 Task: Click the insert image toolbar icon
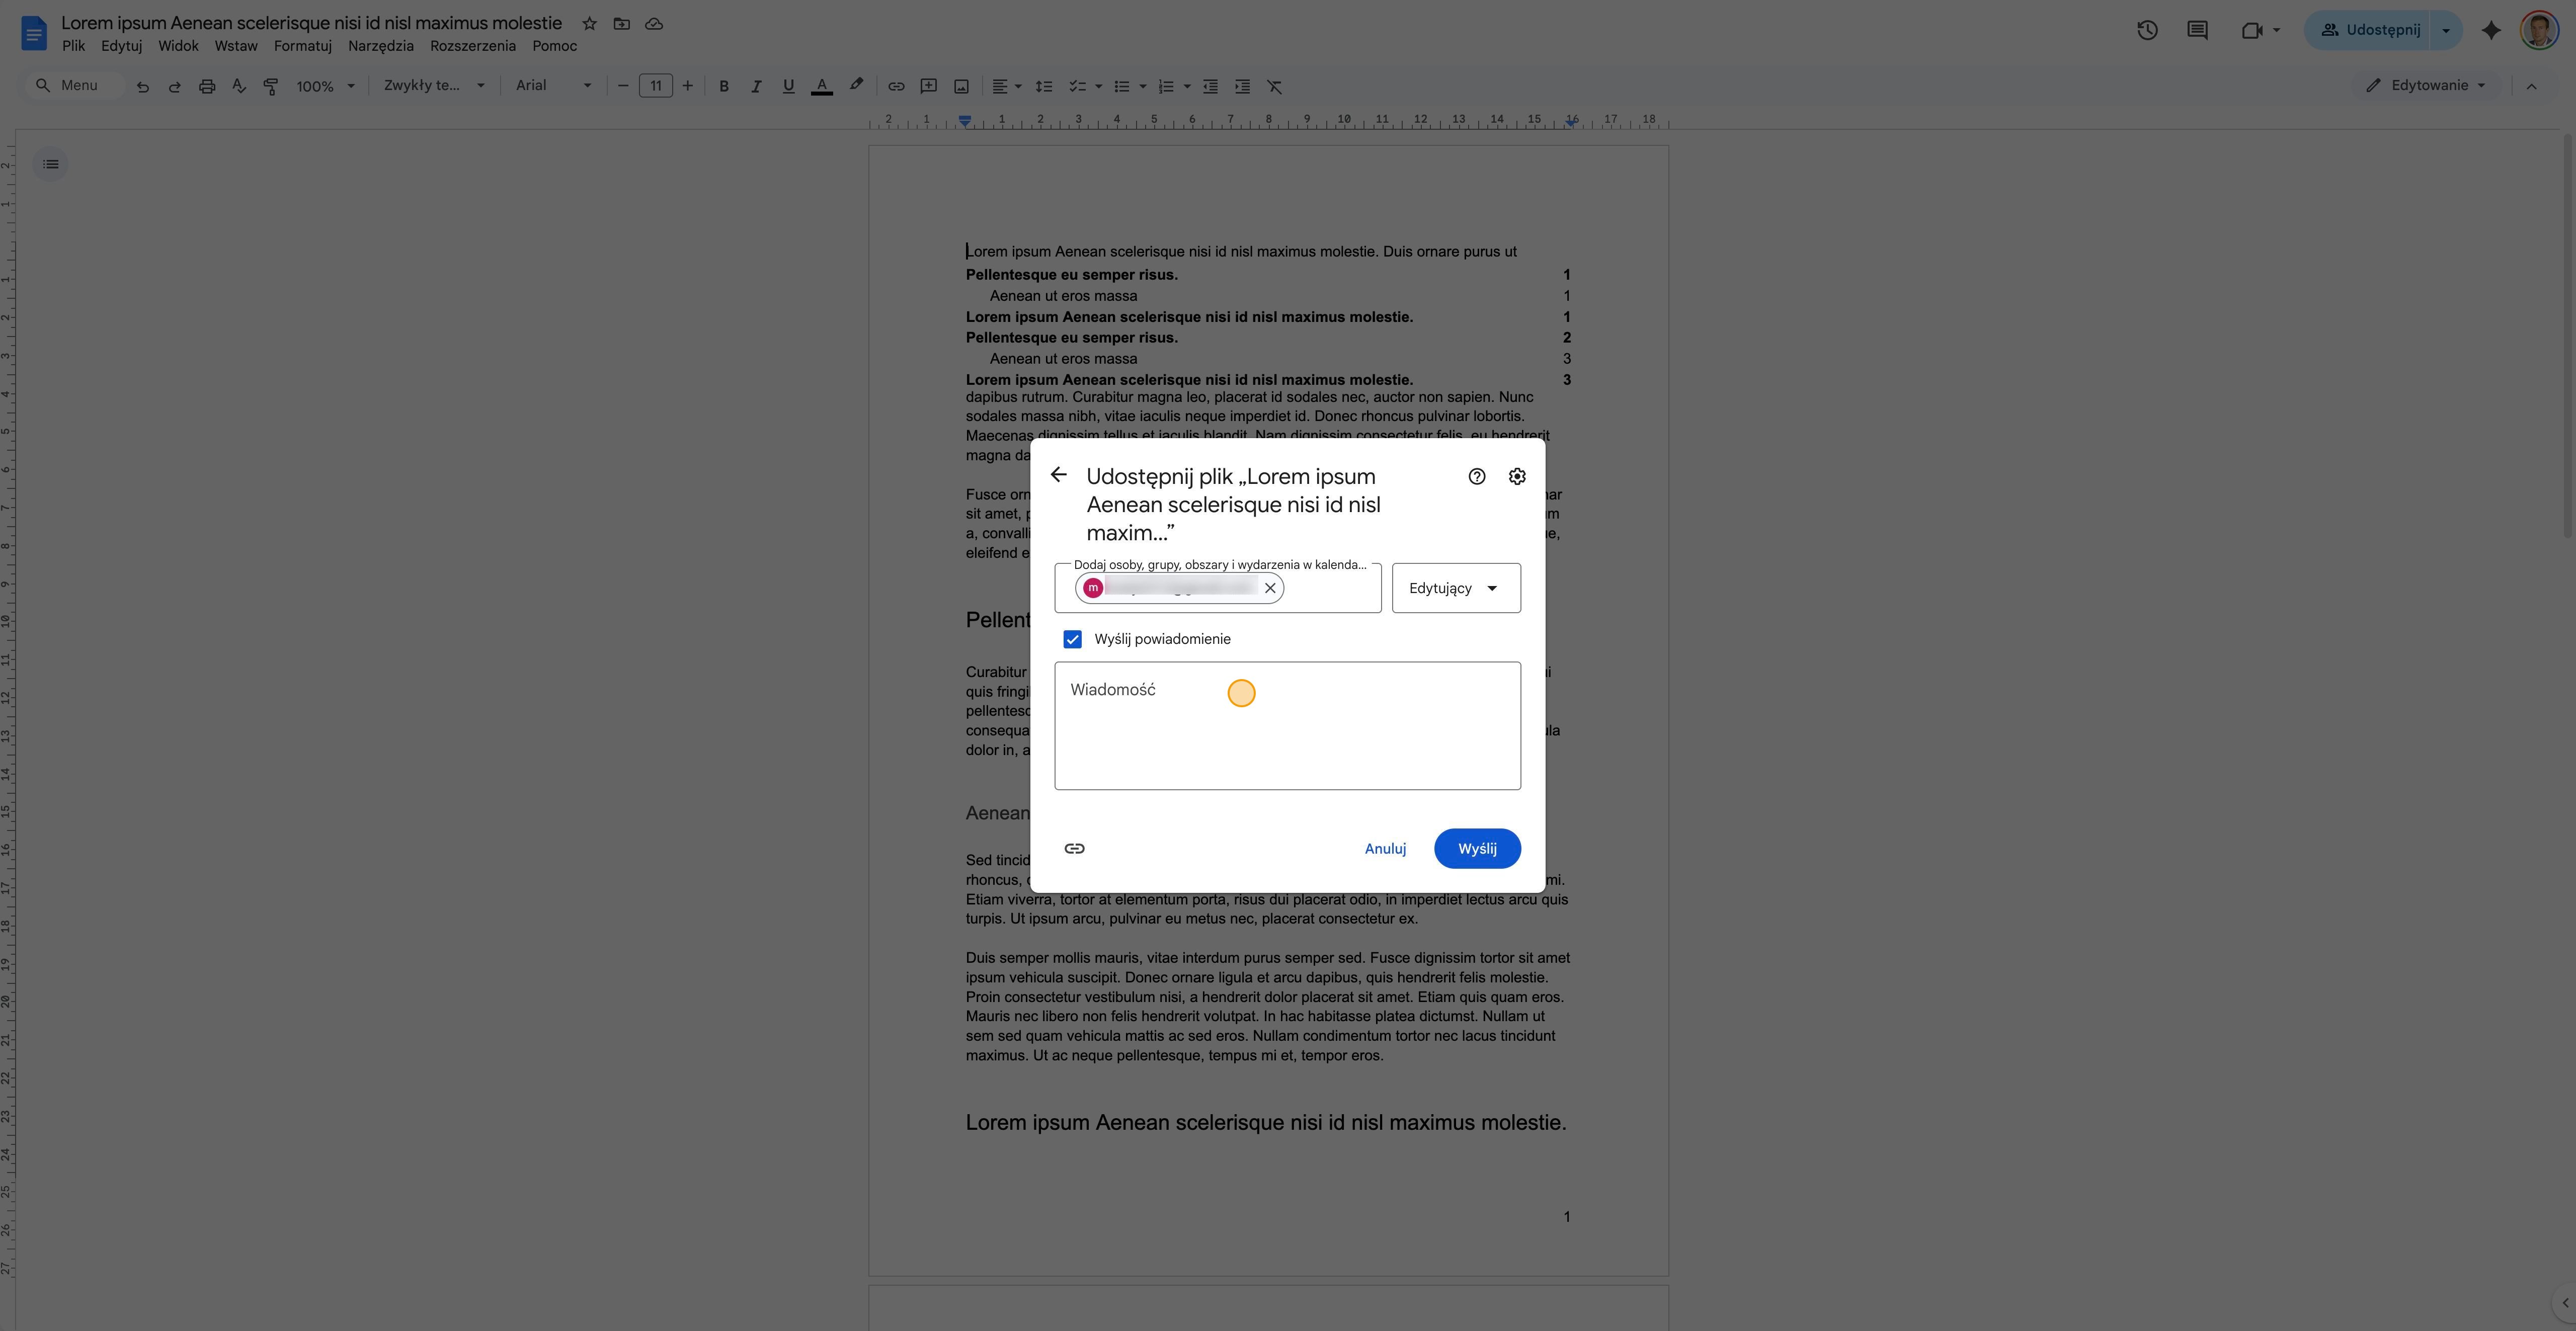pos(961,86)
